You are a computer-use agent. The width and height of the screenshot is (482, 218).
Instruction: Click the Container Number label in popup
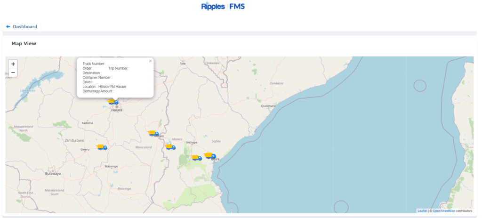[97, 78]
